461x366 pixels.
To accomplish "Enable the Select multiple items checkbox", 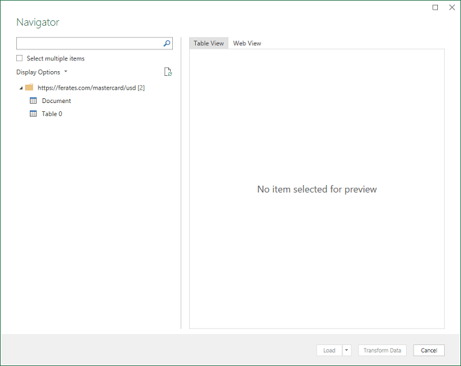I will [20, 58].
